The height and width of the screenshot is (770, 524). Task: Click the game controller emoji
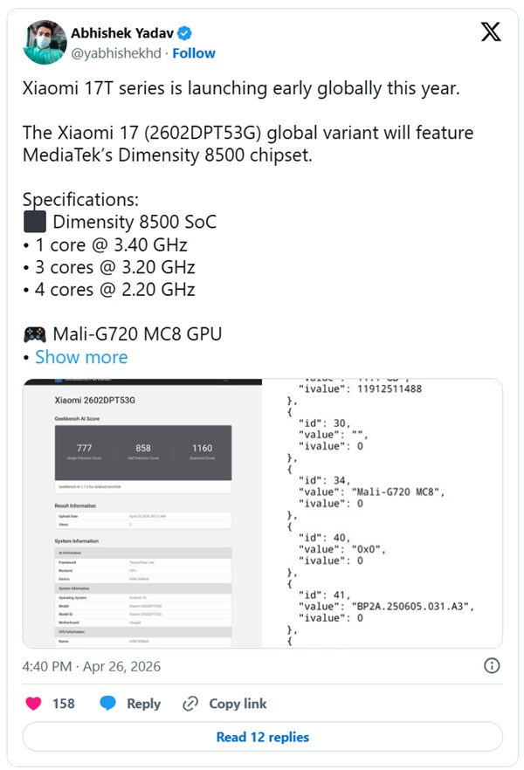pos(35,334)
